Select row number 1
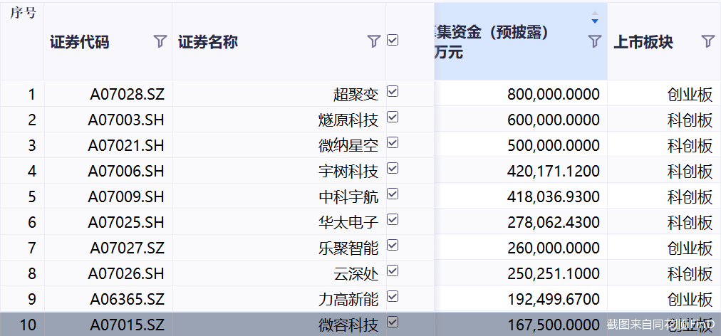721x336 pixels. pos(31,94)
